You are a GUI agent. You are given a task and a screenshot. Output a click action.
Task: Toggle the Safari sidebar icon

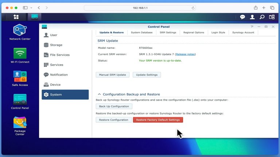[x=25, y=8]
